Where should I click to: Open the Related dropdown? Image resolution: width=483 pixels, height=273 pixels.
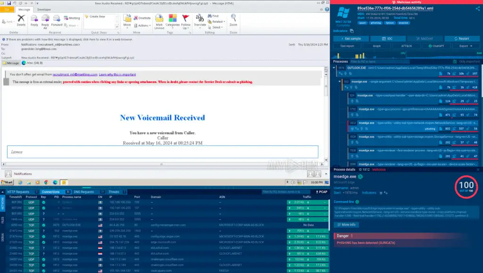pyautogui.click(x=217, y=22)
